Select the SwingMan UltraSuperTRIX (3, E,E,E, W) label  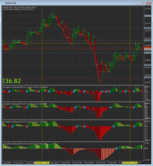coord(25,104)
